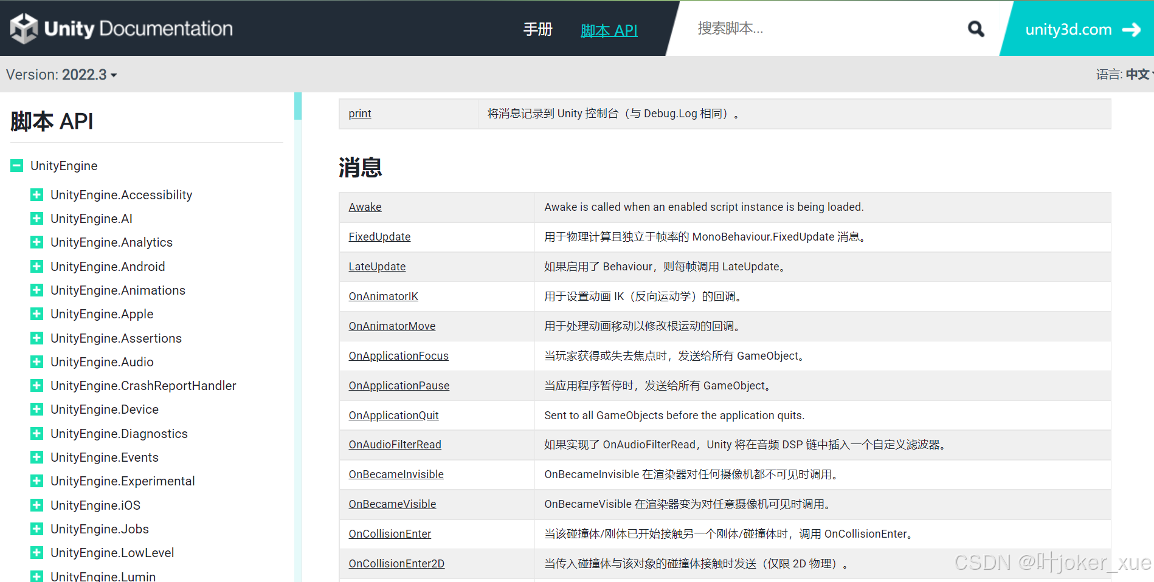Click the plus icon beside UnityEngine.Audio

[x=36, y=361]
